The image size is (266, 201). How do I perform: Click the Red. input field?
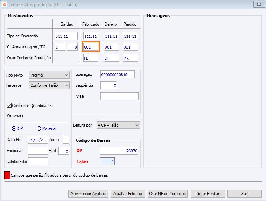tap(64, 151)
